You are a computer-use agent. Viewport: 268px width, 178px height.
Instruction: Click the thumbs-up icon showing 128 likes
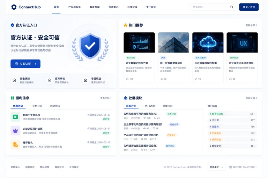point(127,79)
